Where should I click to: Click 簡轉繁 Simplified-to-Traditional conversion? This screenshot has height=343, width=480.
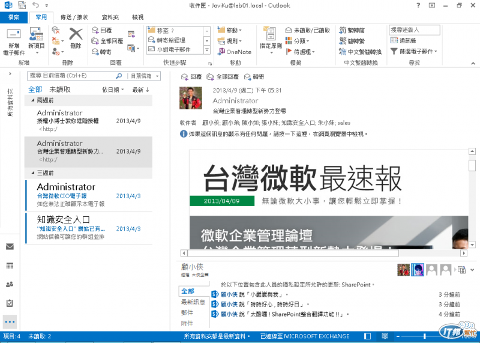pyautogui.click(x=352, y=41)
